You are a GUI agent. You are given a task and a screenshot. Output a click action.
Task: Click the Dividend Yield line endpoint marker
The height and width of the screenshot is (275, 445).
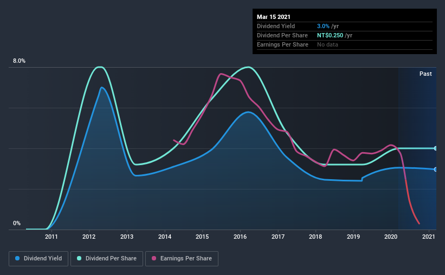[x=435, y=169]
